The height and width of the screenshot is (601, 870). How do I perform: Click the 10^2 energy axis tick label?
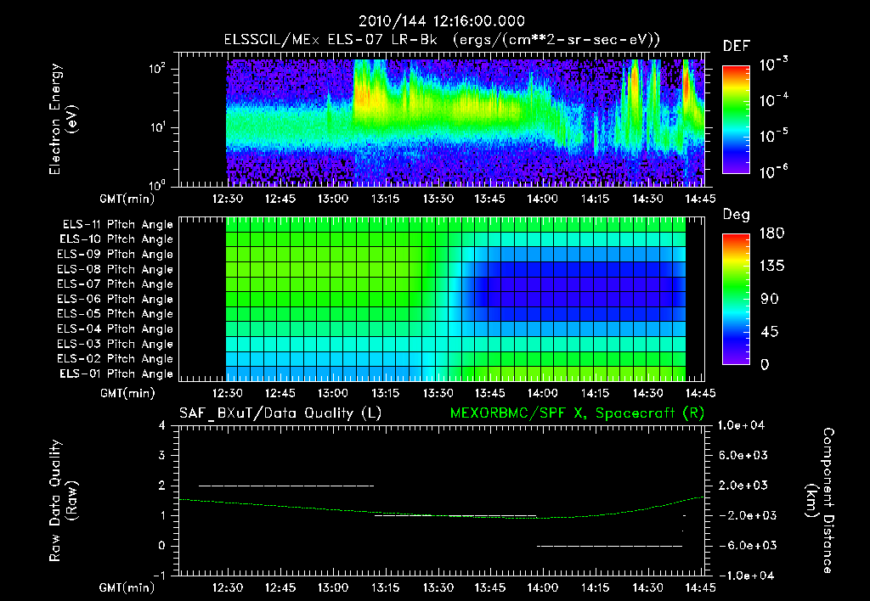click(157, 69)
